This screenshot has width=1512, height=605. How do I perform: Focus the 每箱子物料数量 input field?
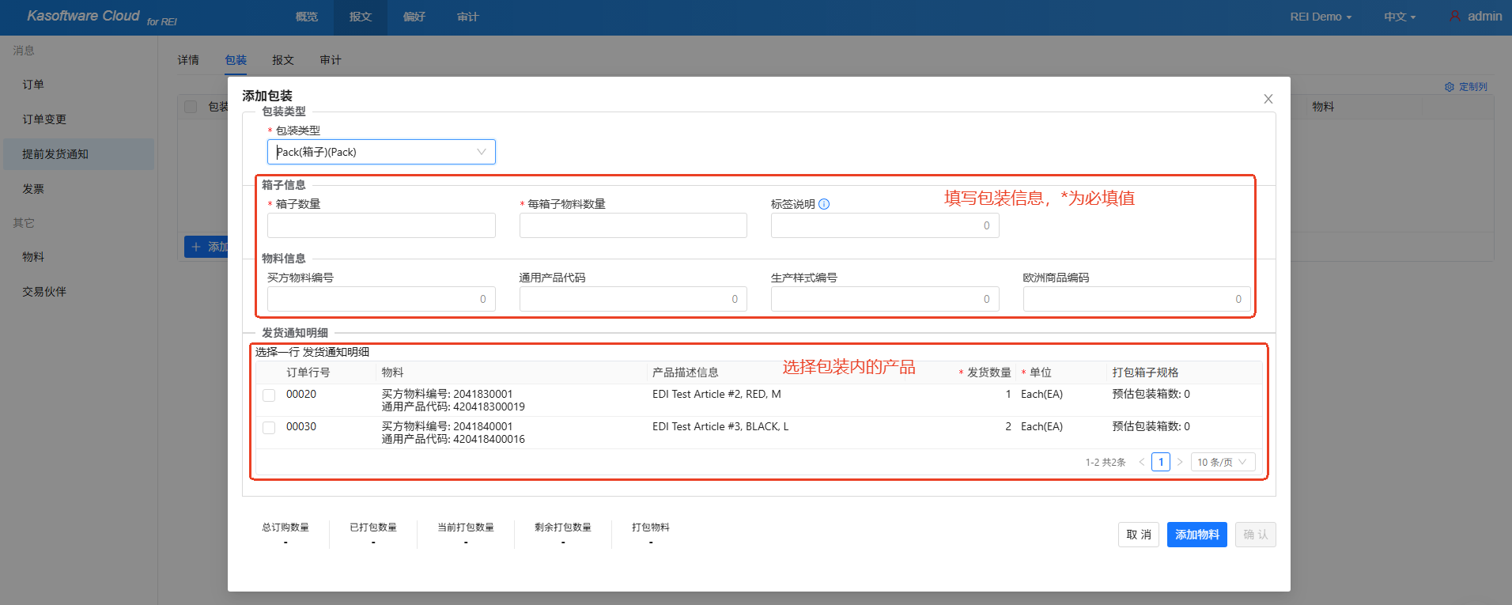pos(633,225)
